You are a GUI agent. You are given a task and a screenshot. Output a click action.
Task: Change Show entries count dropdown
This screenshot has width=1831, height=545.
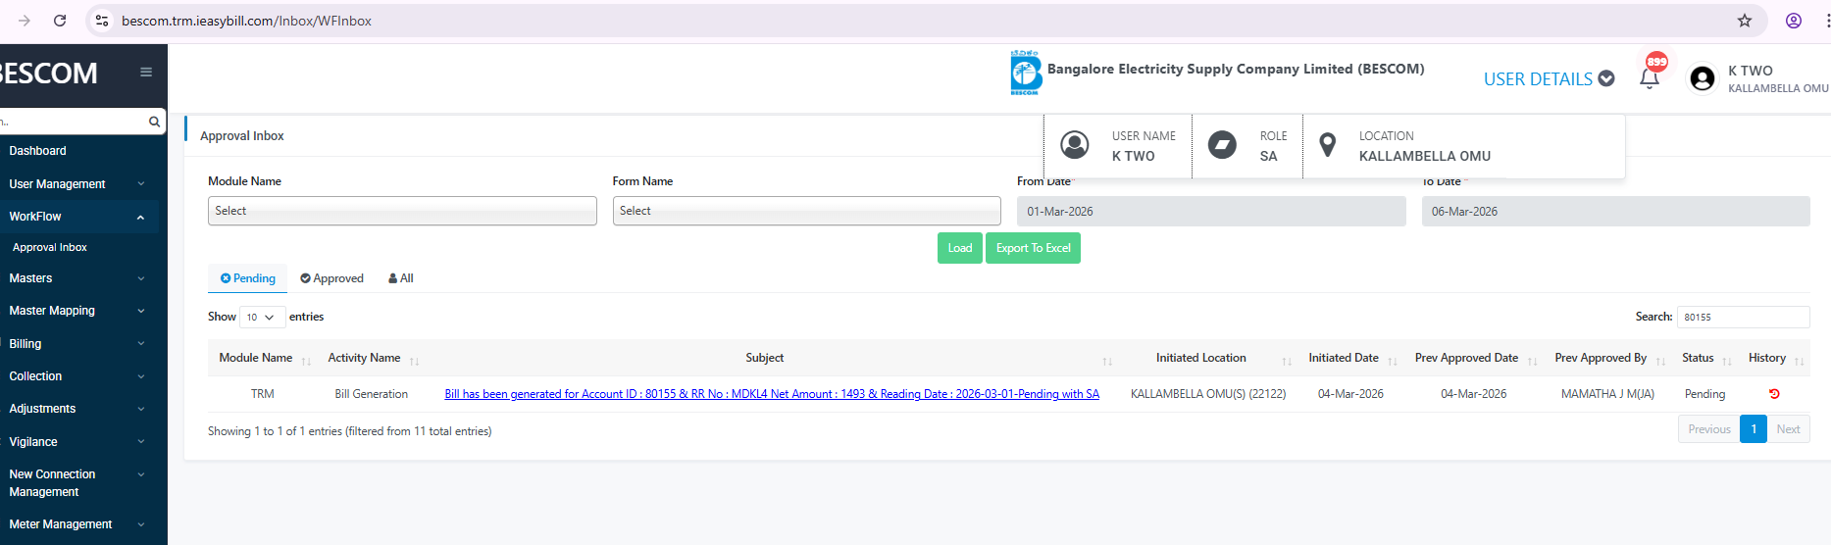(262, 317)
